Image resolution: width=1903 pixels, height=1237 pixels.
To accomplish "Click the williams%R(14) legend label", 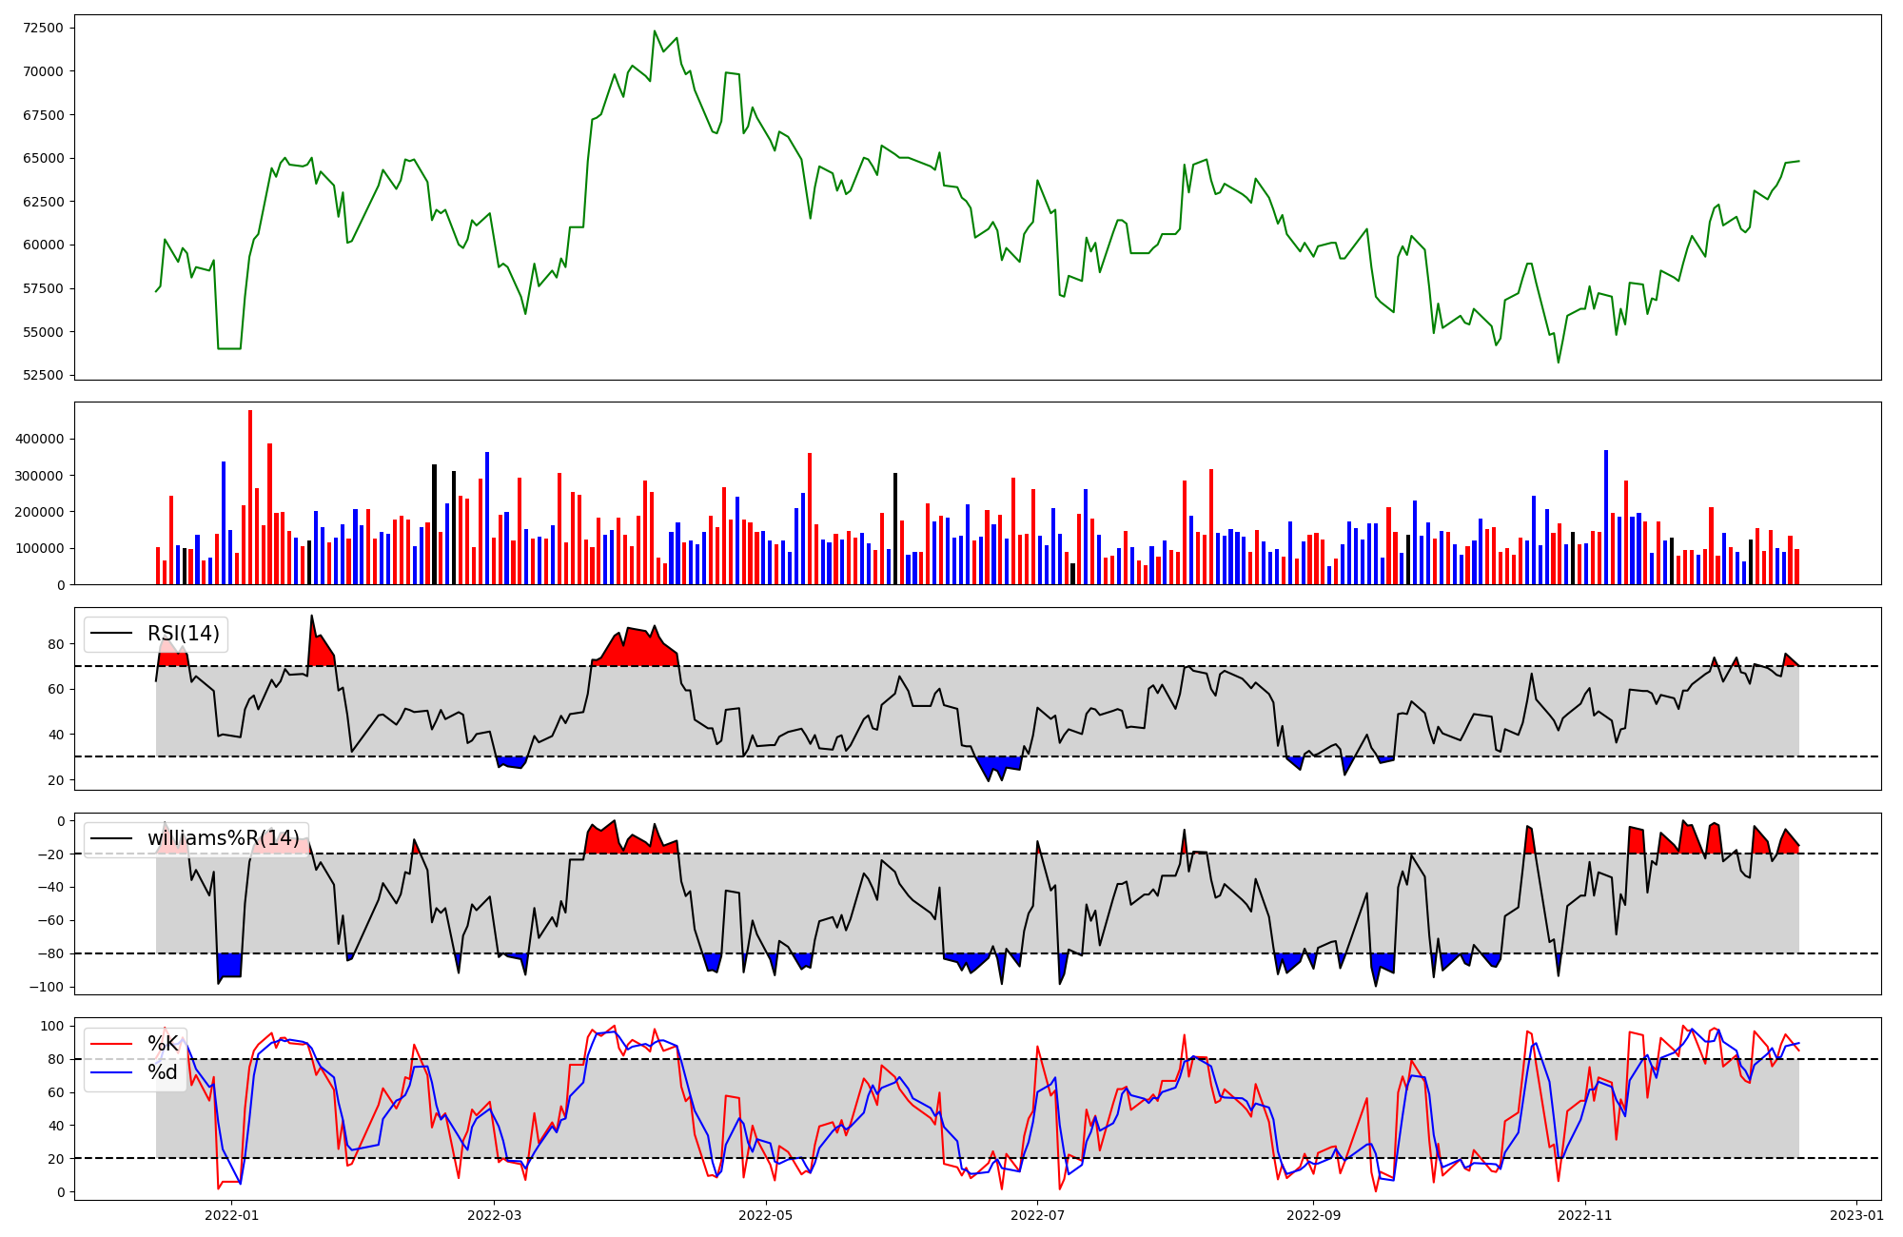I will 223,838.
